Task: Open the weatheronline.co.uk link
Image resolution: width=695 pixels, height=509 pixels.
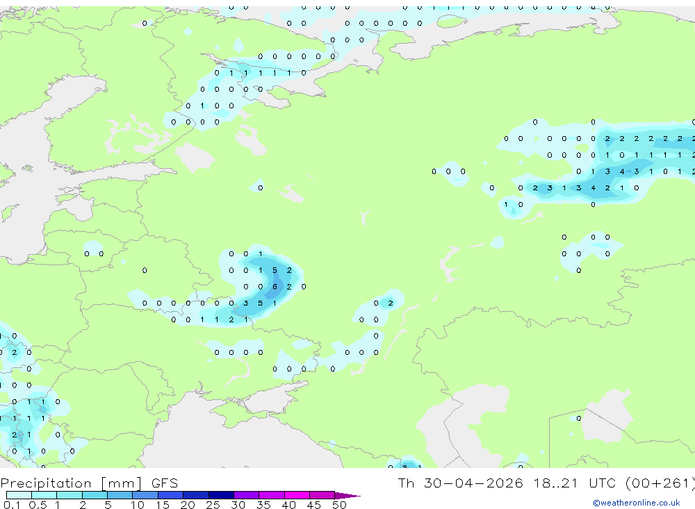Action: [x=637, y=503]
